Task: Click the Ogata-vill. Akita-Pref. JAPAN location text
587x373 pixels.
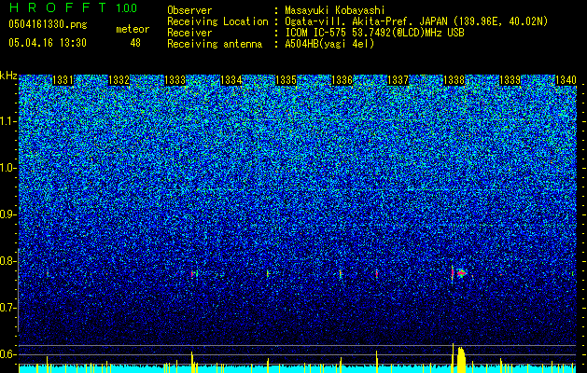Action: pyautogui.click(x=416, y=21)
